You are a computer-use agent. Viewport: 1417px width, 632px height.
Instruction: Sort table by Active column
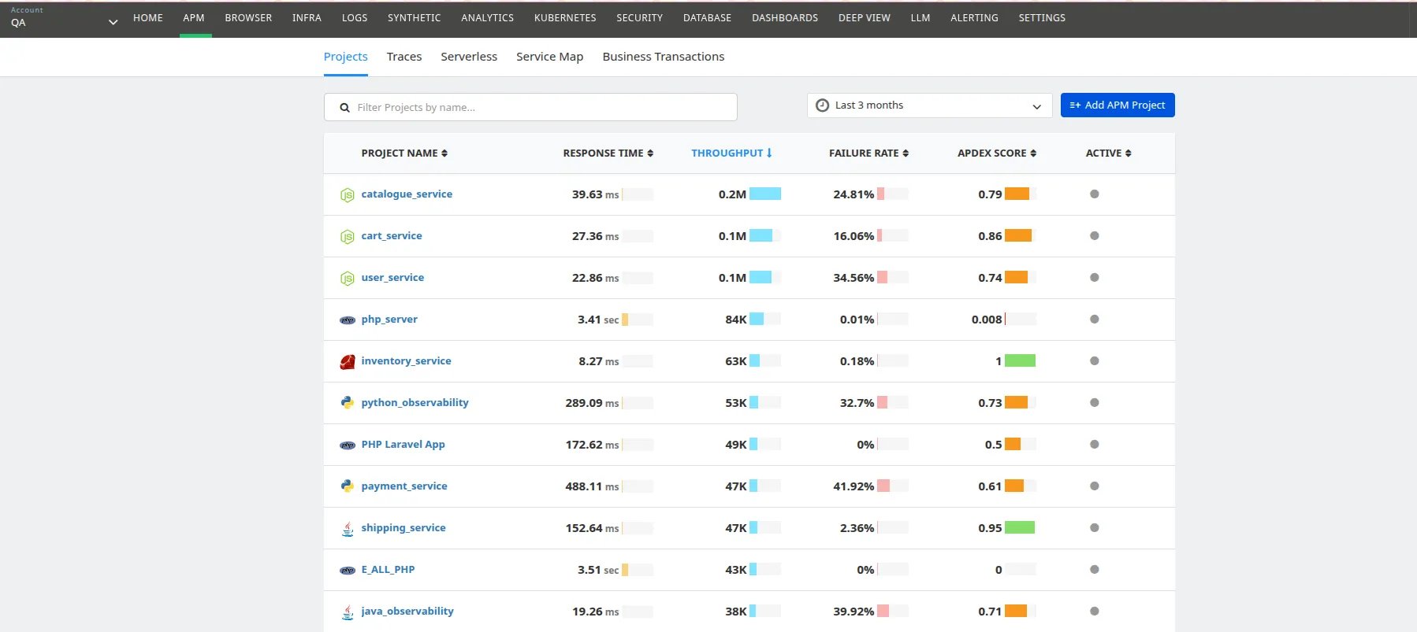pos(1108,153)
